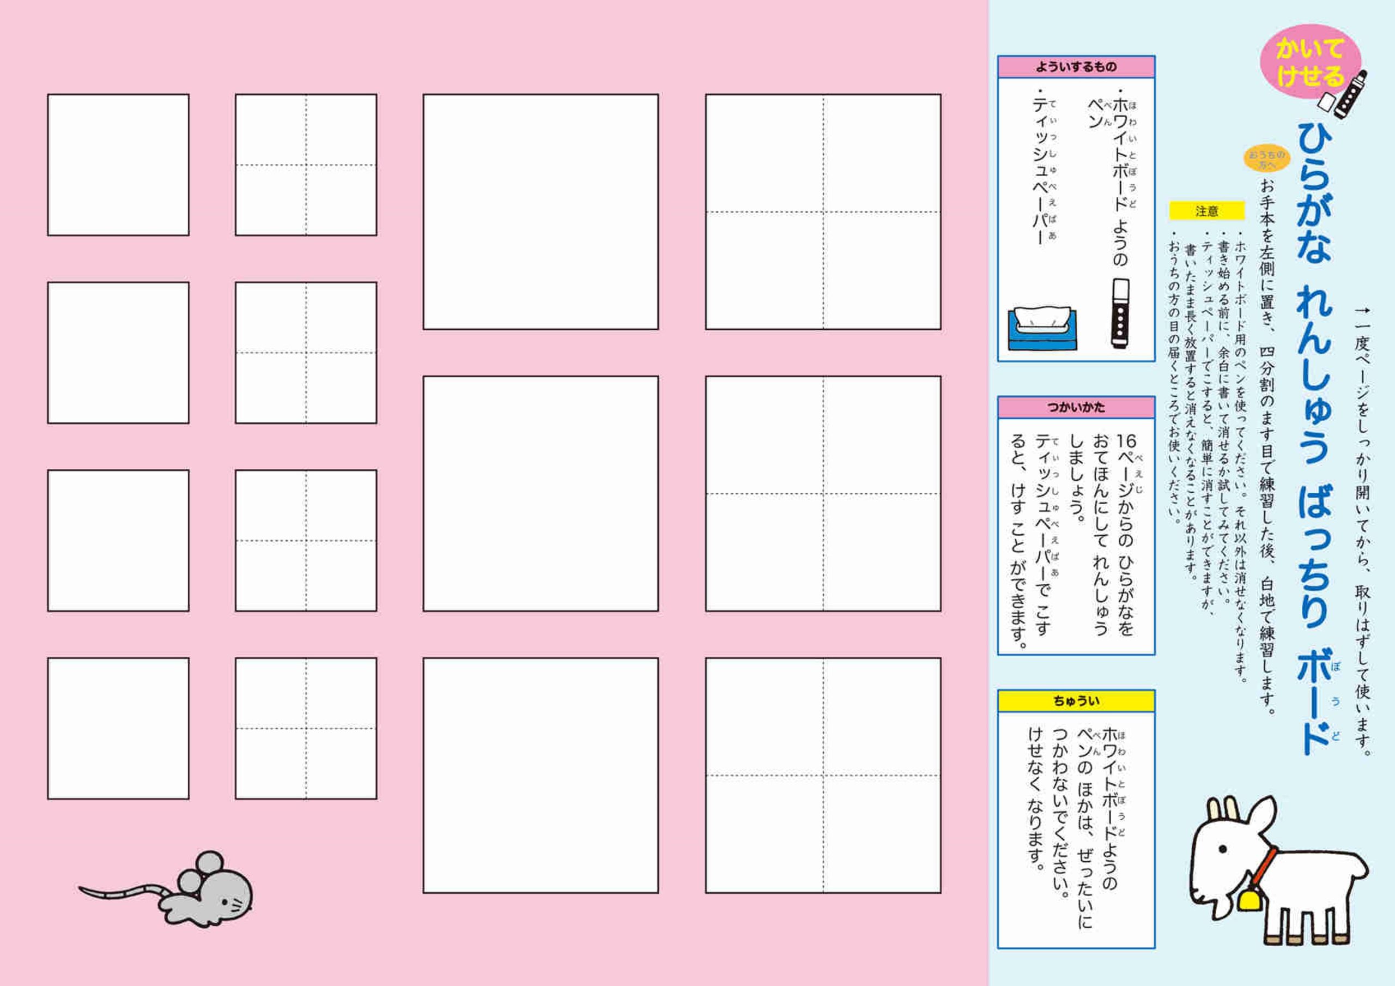This screenshot has width=1395, height=986.
Task: Click the blue tissue box illustration
Action: pyautogui.click(x=1042, y=329)
